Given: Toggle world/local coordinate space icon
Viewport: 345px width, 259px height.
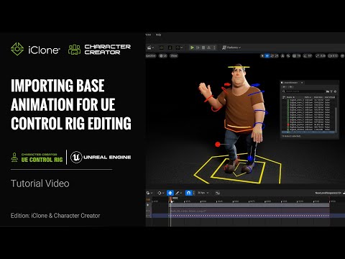Looking at the screenshot, I should click(x=282, y=55).
